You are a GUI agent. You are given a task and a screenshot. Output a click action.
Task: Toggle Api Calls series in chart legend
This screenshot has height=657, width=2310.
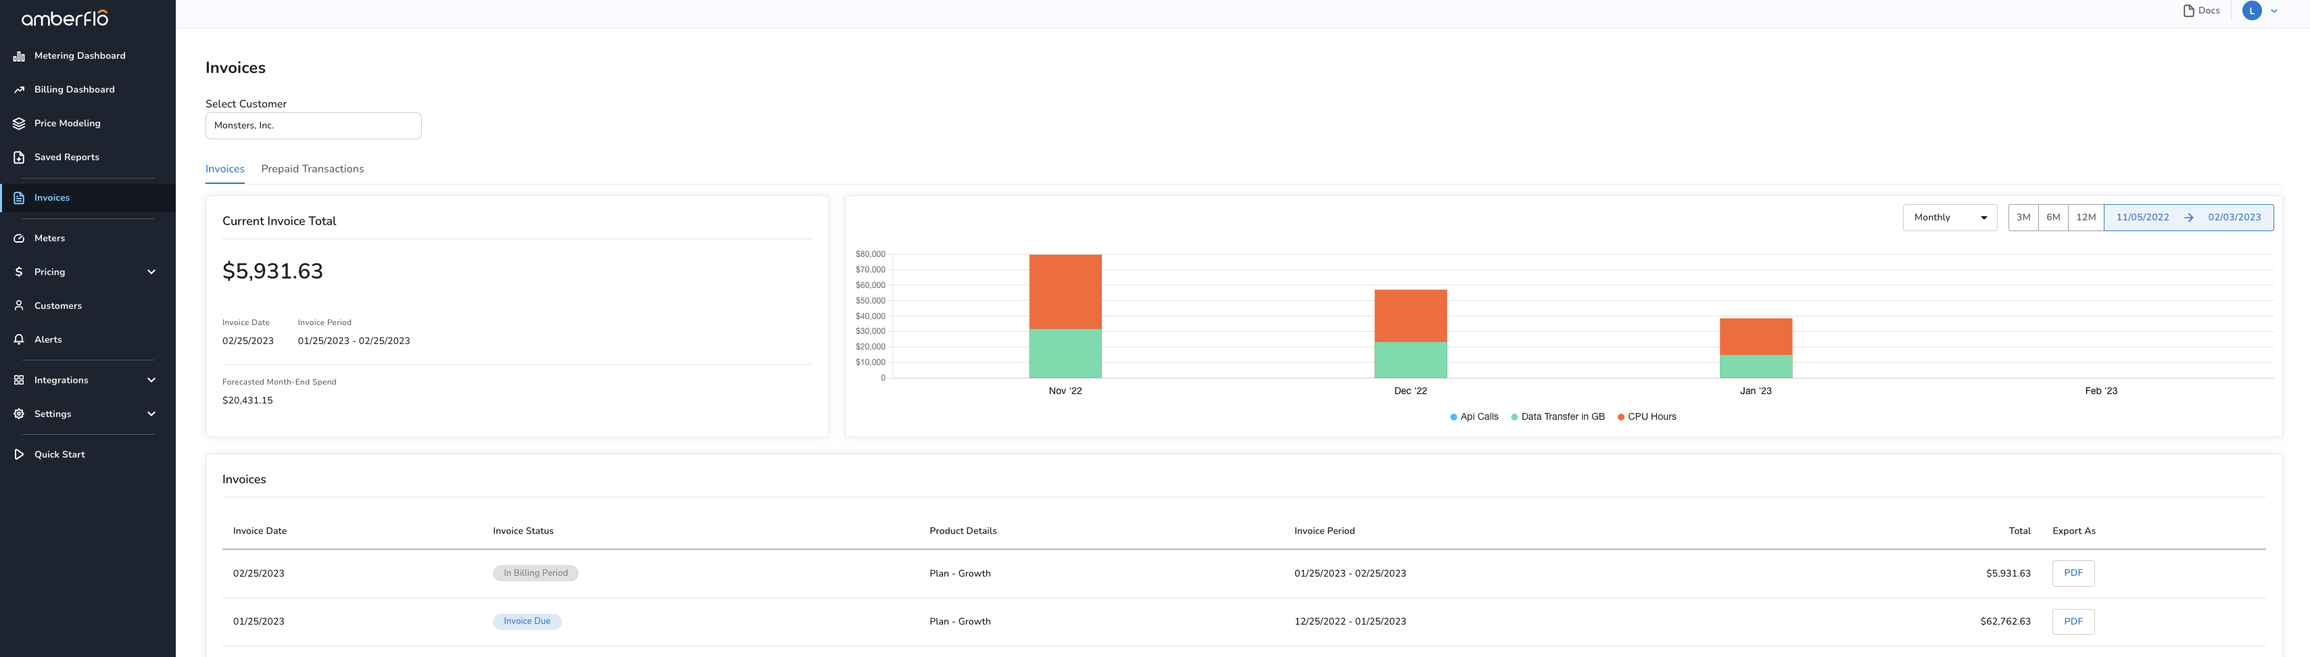click(x=1473, y=417)
